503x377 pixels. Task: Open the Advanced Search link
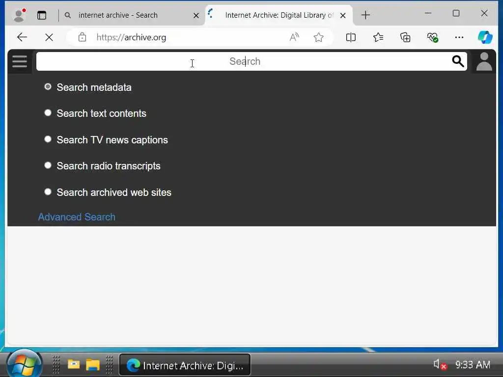(77, 217)
